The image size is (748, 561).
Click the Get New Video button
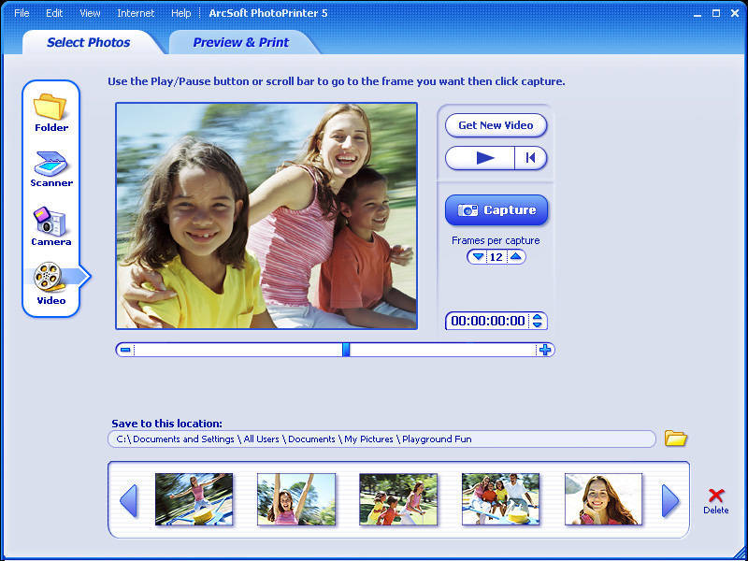[496, 125]
